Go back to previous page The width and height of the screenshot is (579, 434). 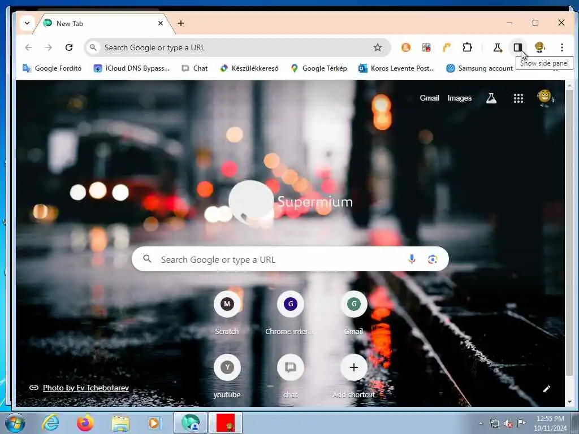point(28,47)
